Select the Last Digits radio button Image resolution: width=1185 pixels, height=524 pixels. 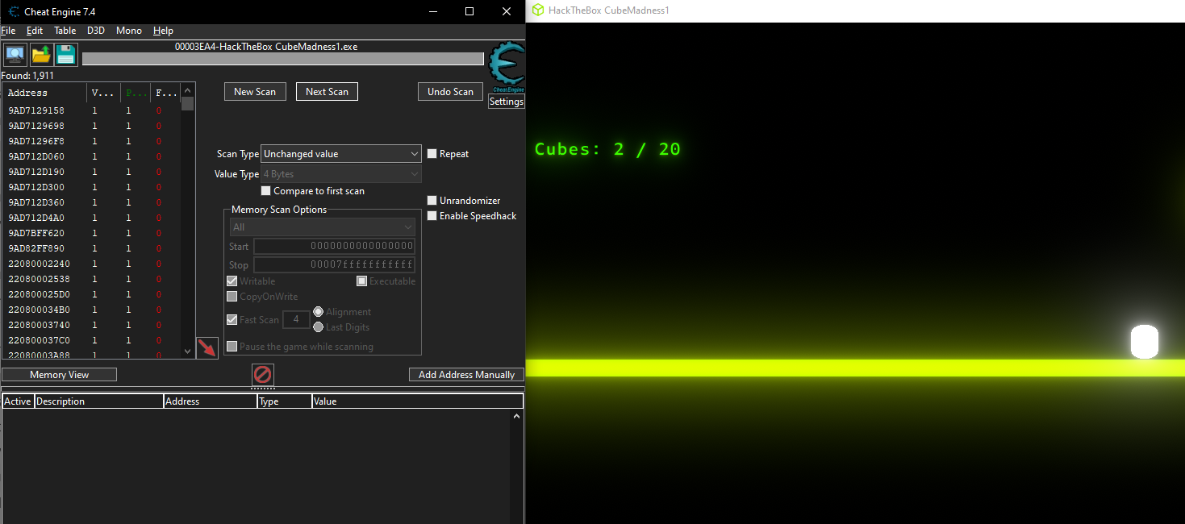click(x=319, y=327)
